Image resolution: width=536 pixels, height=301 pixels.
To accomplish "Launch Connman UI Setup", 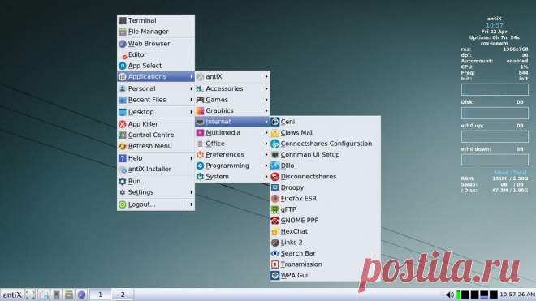I will tap(325, 154).
